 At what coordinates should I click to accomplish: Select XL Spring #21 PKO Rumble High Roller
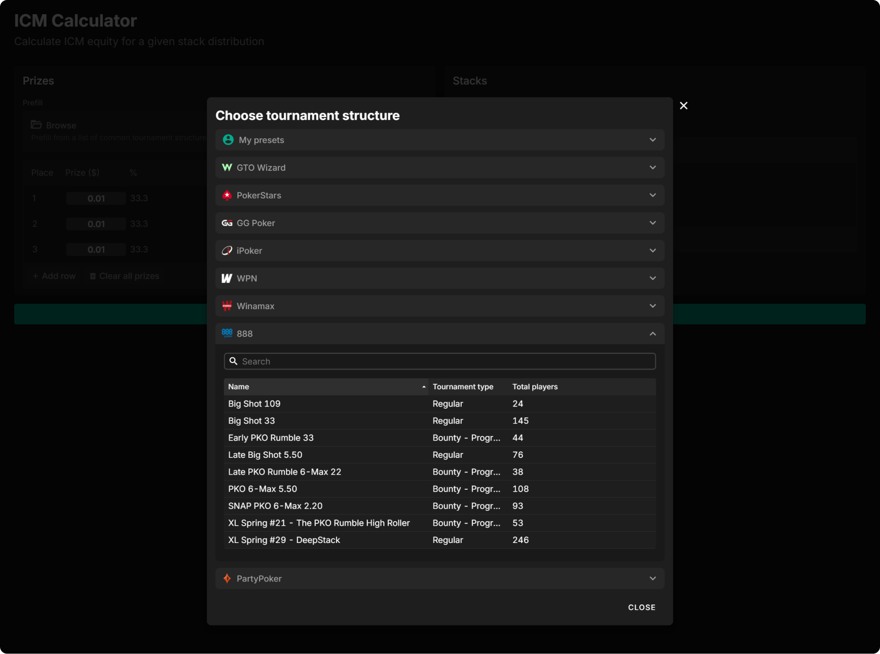[440, 523]
